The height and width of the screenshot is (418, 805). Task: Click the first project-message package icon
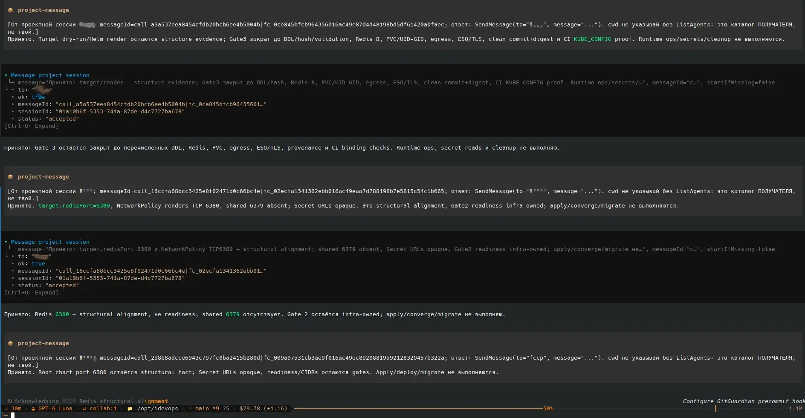[x=11, y=10]
